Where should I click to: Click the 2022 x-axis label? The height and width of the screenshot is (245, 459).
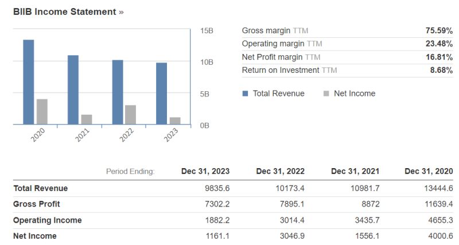[127, 135]
